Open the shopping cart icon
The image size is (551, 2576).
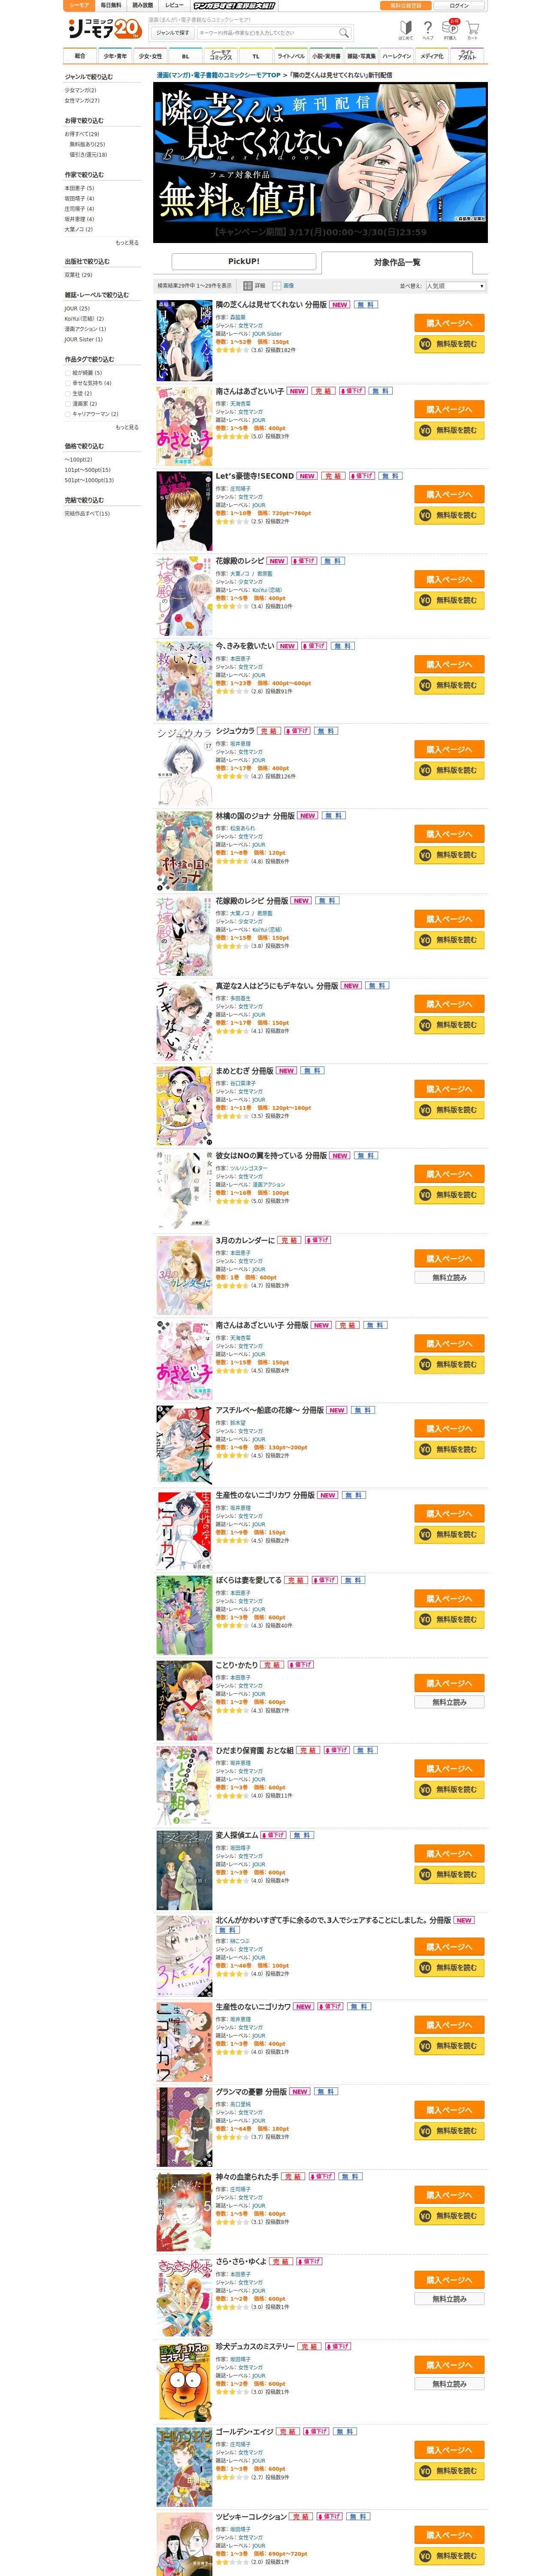click(x=472, y=29)
